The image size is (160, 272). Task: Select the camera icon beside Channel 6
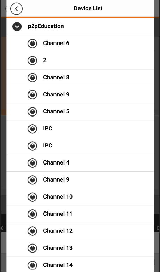[32, 43]
